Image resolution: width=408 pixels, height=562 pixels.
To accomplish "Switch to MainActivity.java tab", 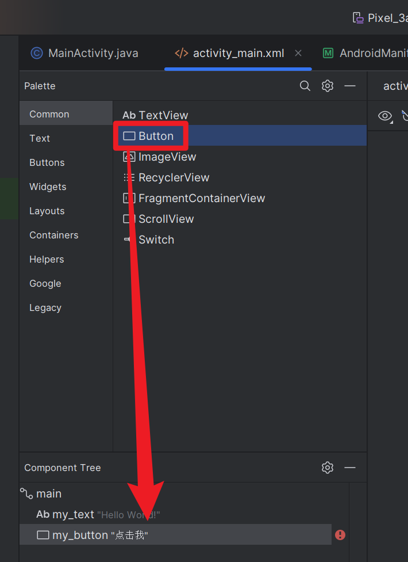I will [84, 54].
